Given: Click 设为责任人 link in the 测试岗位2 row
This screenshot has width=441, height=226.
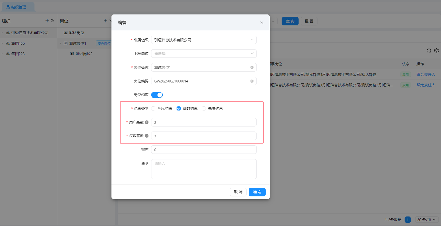Looking at the screenshot, I should (426, 85).
